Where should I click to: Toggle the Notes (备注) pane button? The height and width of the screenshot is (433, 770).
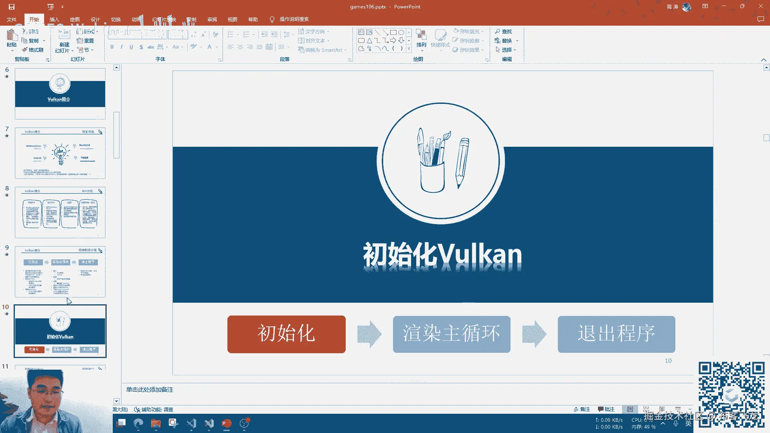tap(582, 409)
